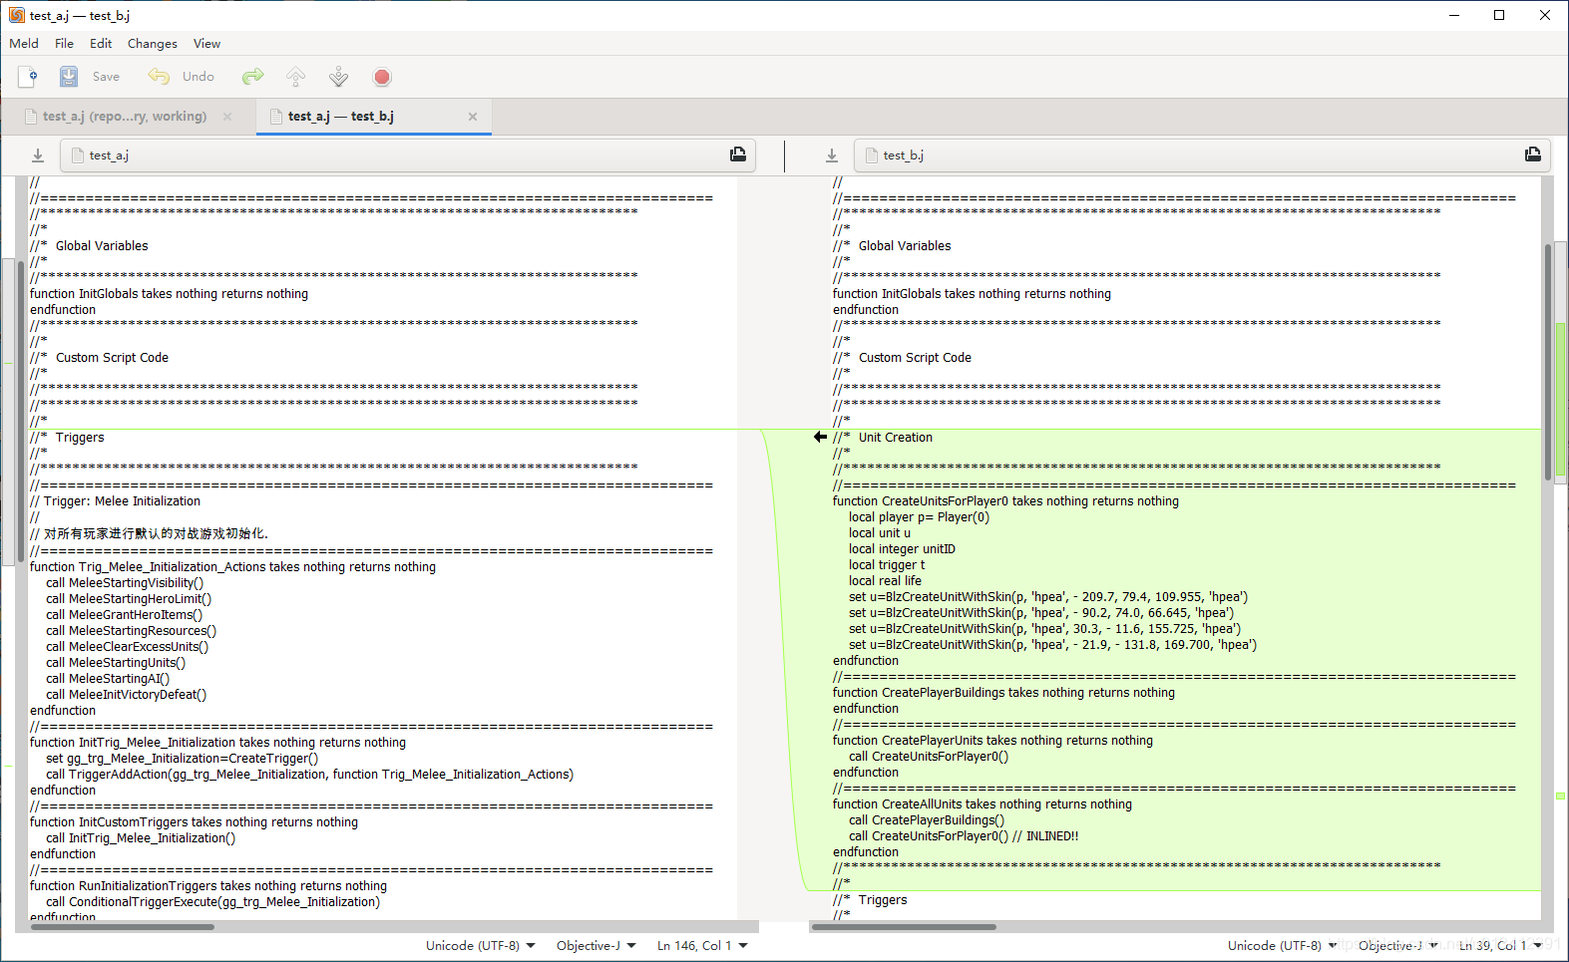Click the test_a.j file path field
Image resolution: width=1569 pixels, height=962 pixels.
407,156
